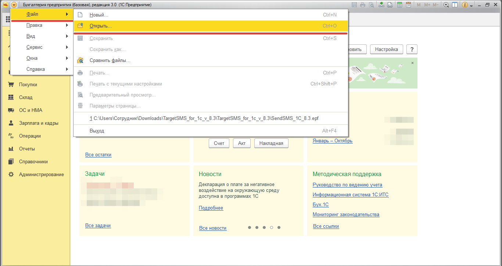The image size is (502, 266).
Task: Open Информационная система 1С:ИТС link
Action: 351,195
